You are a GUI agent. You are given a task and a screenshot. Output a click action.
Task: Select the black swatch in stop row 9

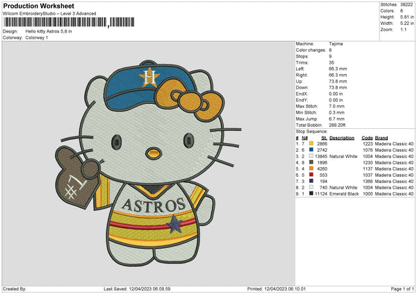311,193
